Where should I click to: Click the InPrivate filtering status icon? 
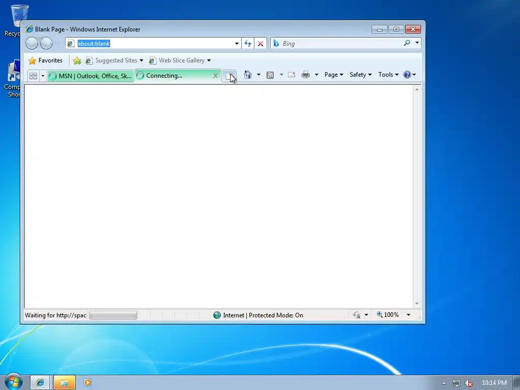click(357, 315)
